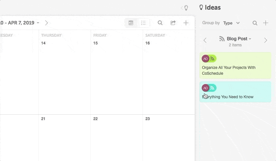Image resolution: width=276 pixels, height=161 pixels.
Task: Click the RSS icon on the teal card
Action: click(212, 88)
